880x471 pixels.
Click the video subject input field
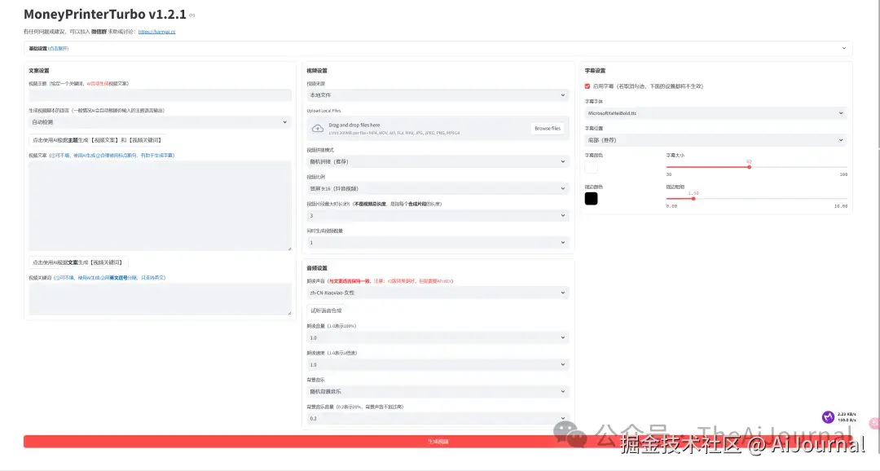(160, 95)
